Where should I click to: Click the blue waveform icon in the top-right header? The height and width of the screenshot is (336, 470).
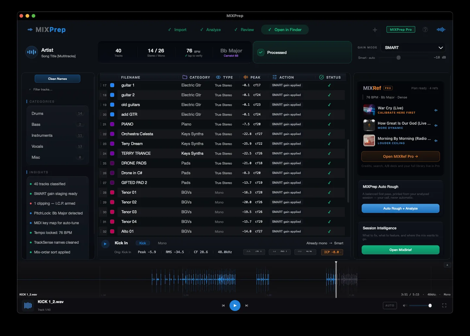pos(441,29)
